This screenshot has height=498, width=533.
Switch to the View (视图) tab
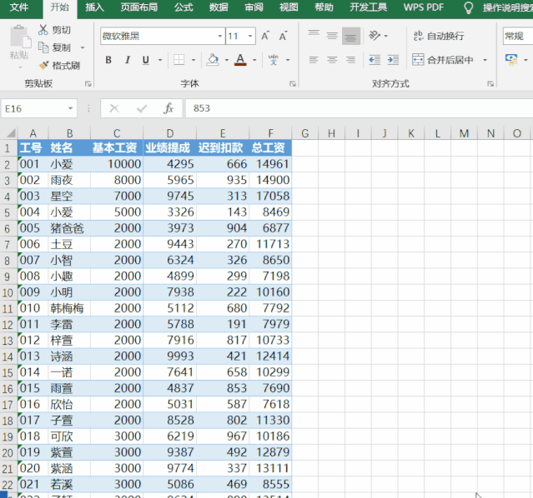(289, 7)
